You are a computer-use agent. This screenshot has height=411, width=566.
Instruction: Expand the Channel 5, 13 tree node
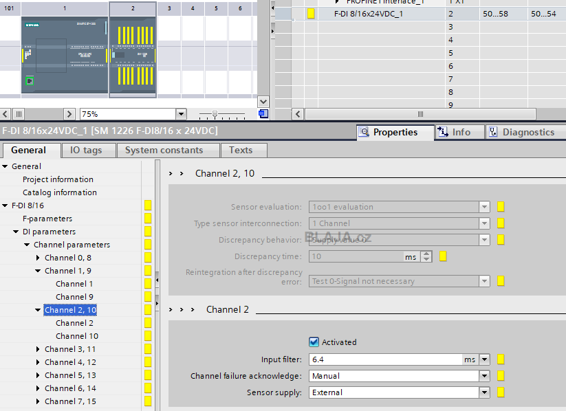(x=38, y=375)
